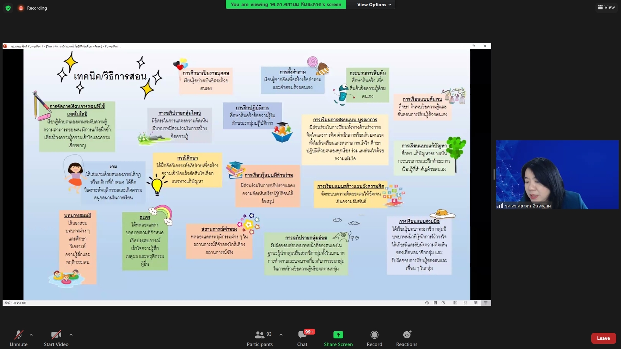Click the Share Screen button
621x349 pixels.
click(338, 338)
